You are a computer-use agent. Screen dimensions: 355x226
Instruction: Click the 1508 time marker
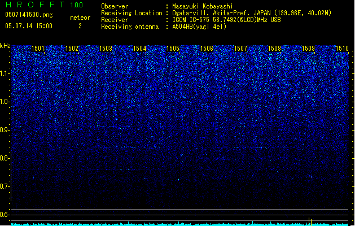274,49
